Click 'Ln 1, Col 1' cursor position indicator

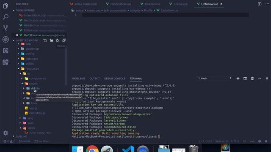[205, 141]
